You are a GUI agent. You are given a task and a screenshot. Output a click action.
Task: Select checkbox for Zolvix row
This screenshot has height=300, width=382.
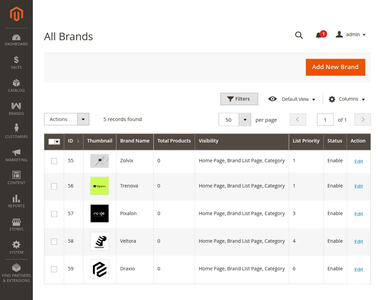(54, 161)
